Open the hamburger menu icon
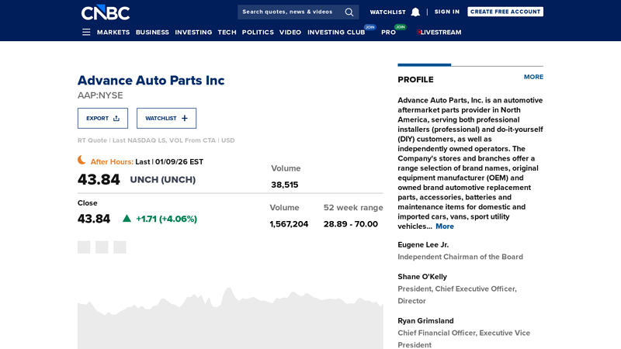The height and width of the screenshot is (349, 621). pyautogui.click(x=86, y=32)
